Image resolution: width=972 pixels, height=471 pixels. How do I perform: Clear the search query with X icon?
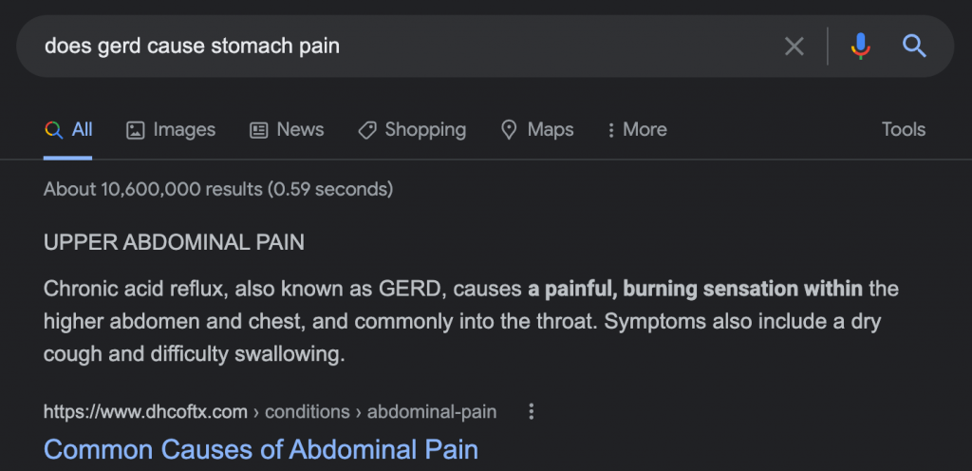tap(794, 46)
